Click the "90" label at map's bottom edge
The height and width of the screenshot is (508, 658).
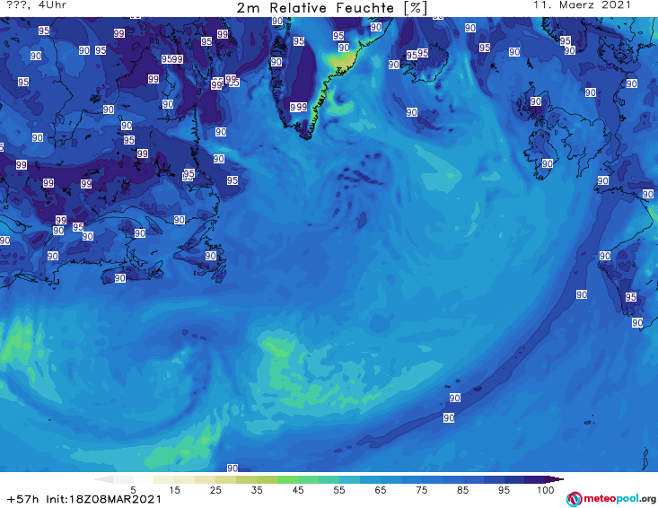click(x=232, y=468)
